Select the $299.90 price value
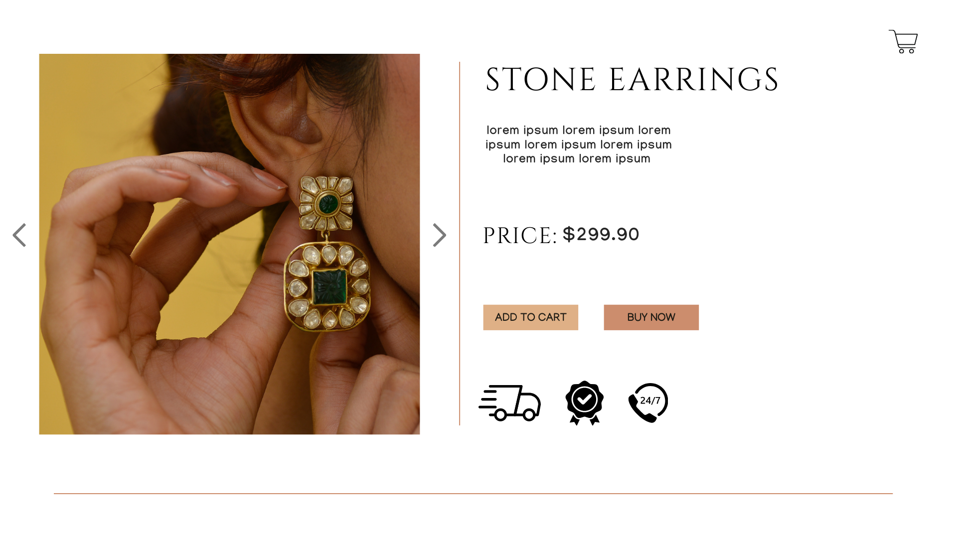Screen dimensions: 957x538 [x=601, y=234]
